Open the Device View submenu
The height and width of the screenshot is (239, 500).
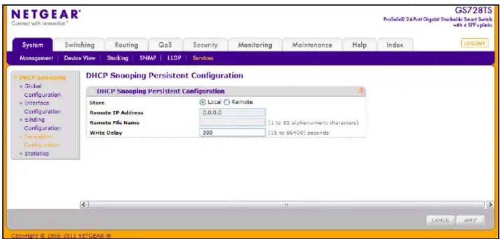point(80,58)
